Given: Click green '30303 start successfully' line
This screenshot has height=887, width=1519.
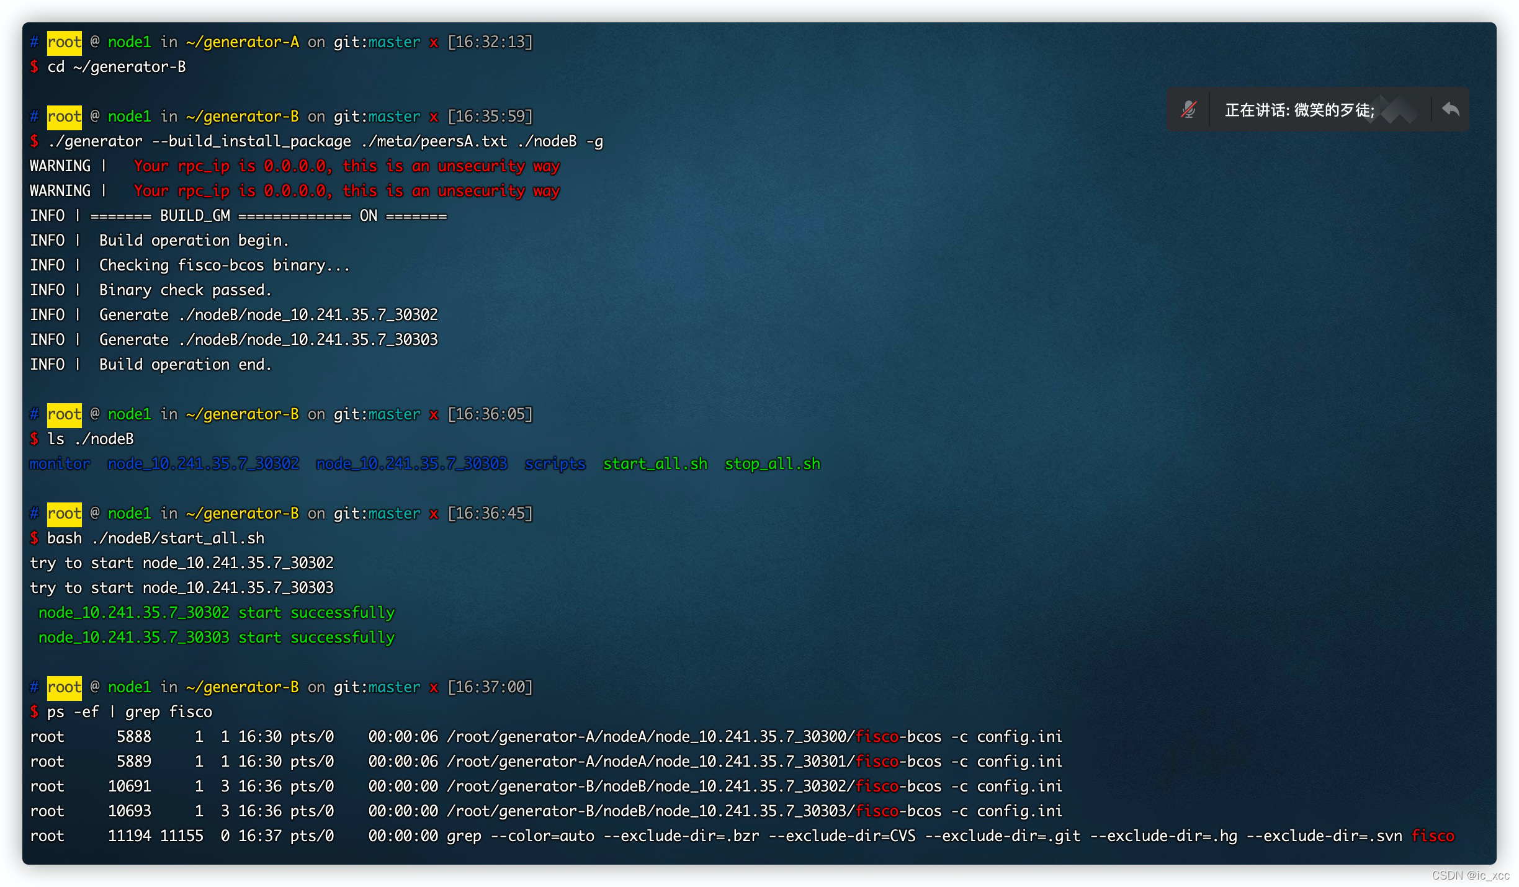Looking at the screenshot, I should tap(217, 638).
